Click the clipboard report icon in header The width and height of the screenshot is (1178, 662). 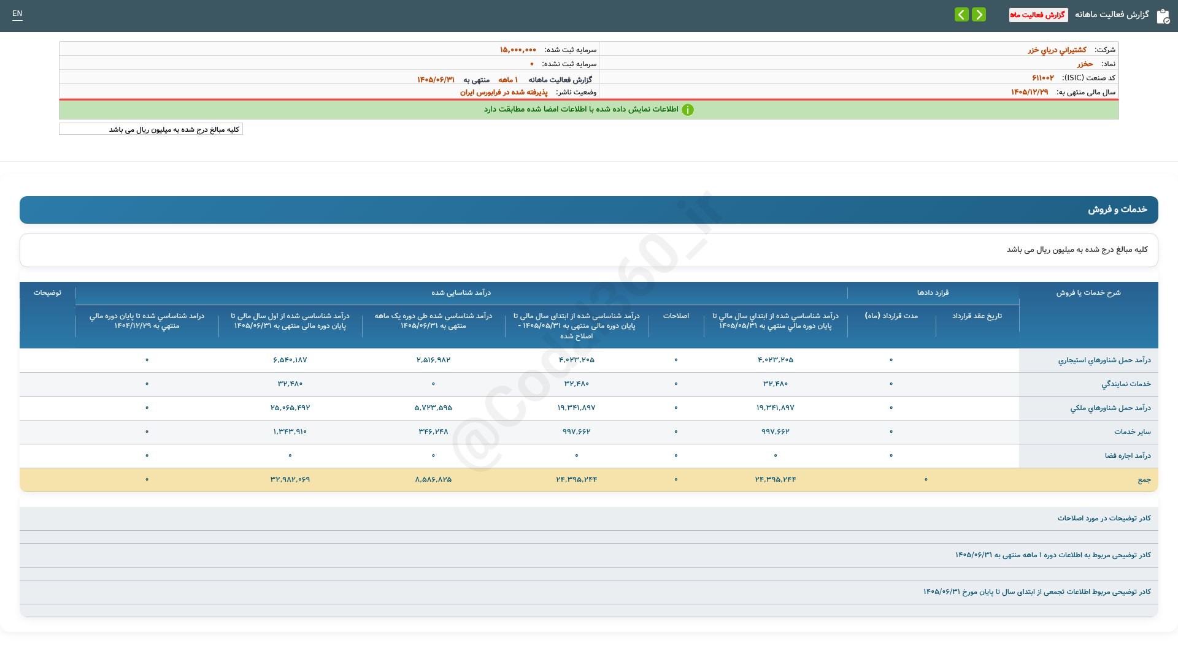[1163, 16]
